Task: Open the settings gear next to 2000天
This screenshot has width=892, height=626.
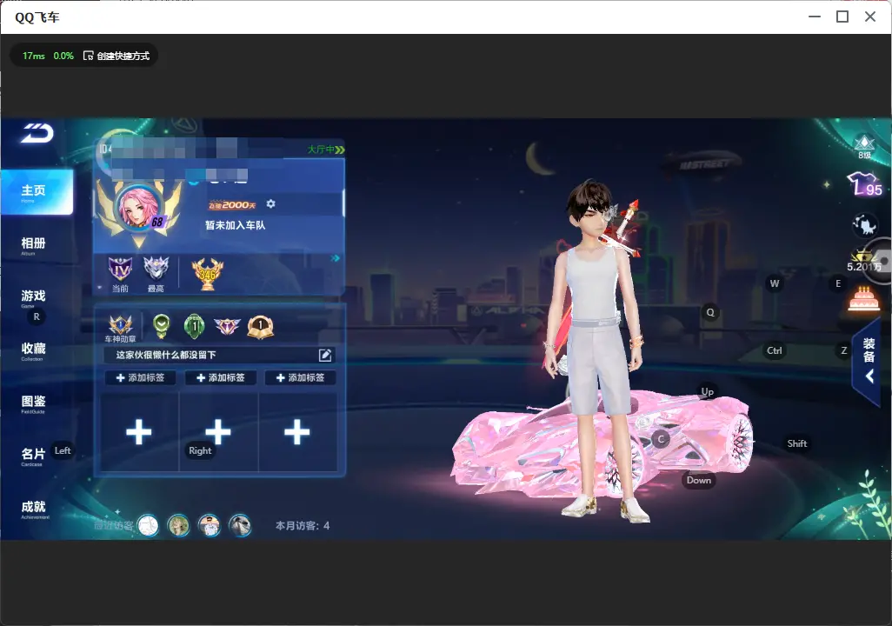Action: (x=270, y=203)
